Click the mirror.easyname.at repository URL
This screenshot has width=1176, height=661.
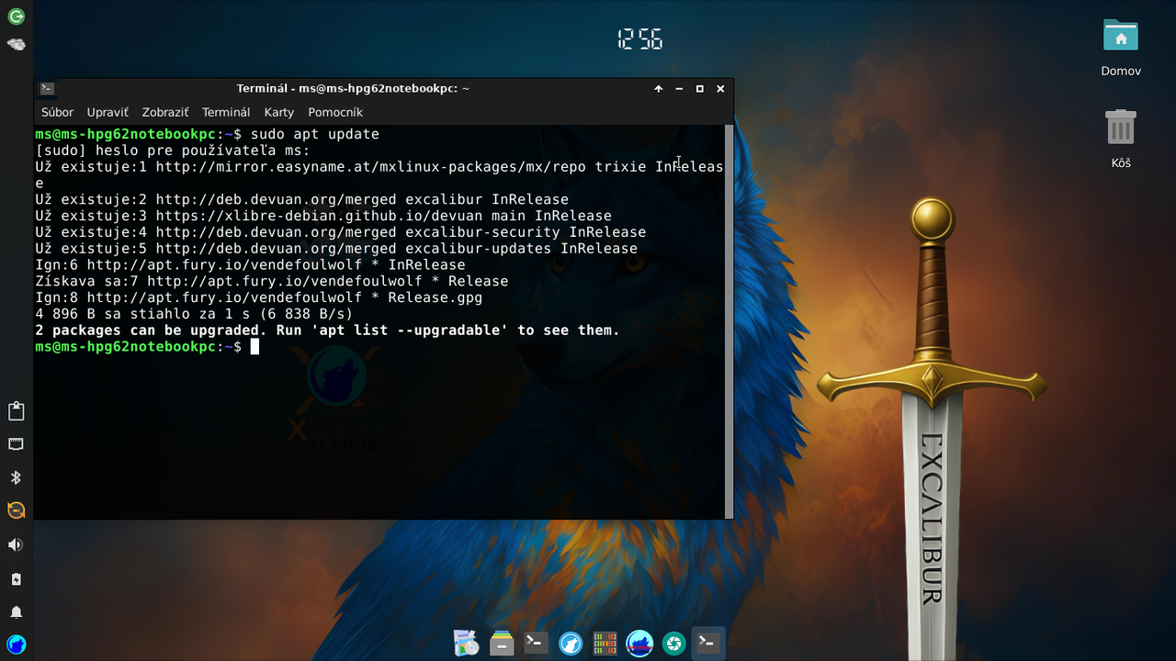pyautogui.click(x=372, y=167)
